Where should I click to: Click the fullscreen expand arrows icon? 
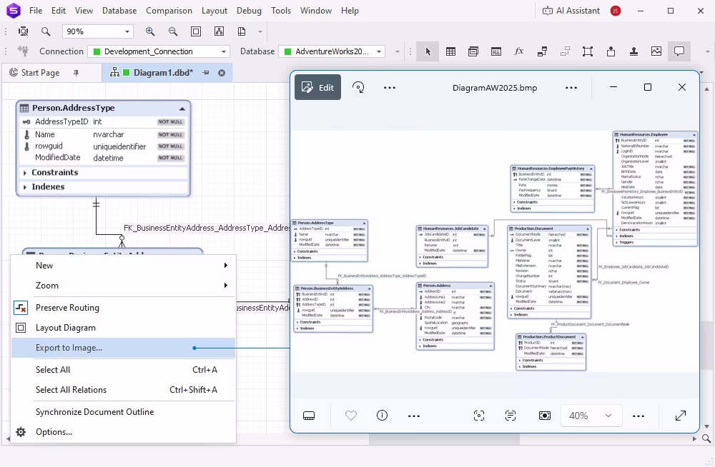click(x=681, y=416)
